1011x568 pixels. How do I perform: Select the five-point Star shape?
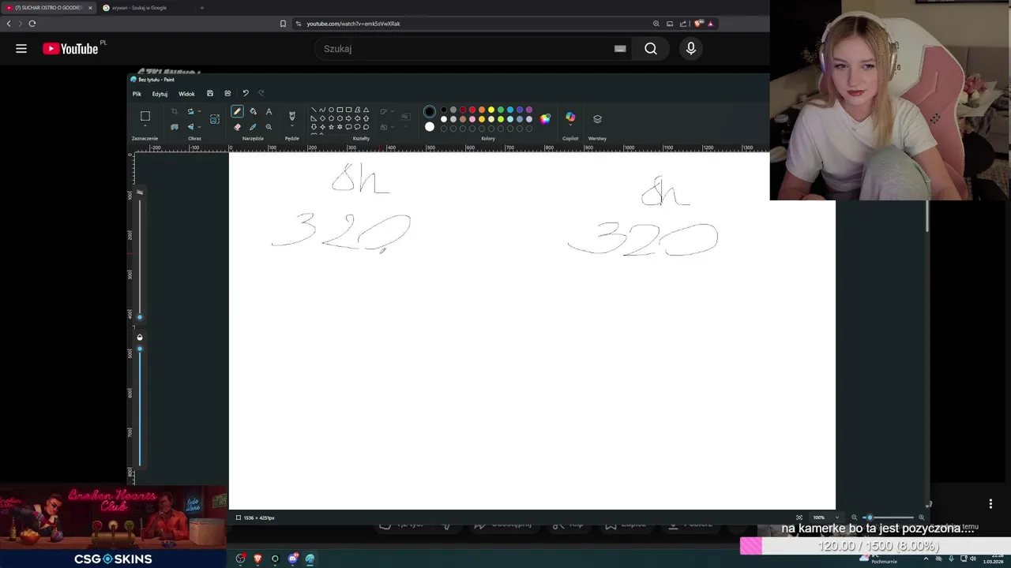pos(331,127)
